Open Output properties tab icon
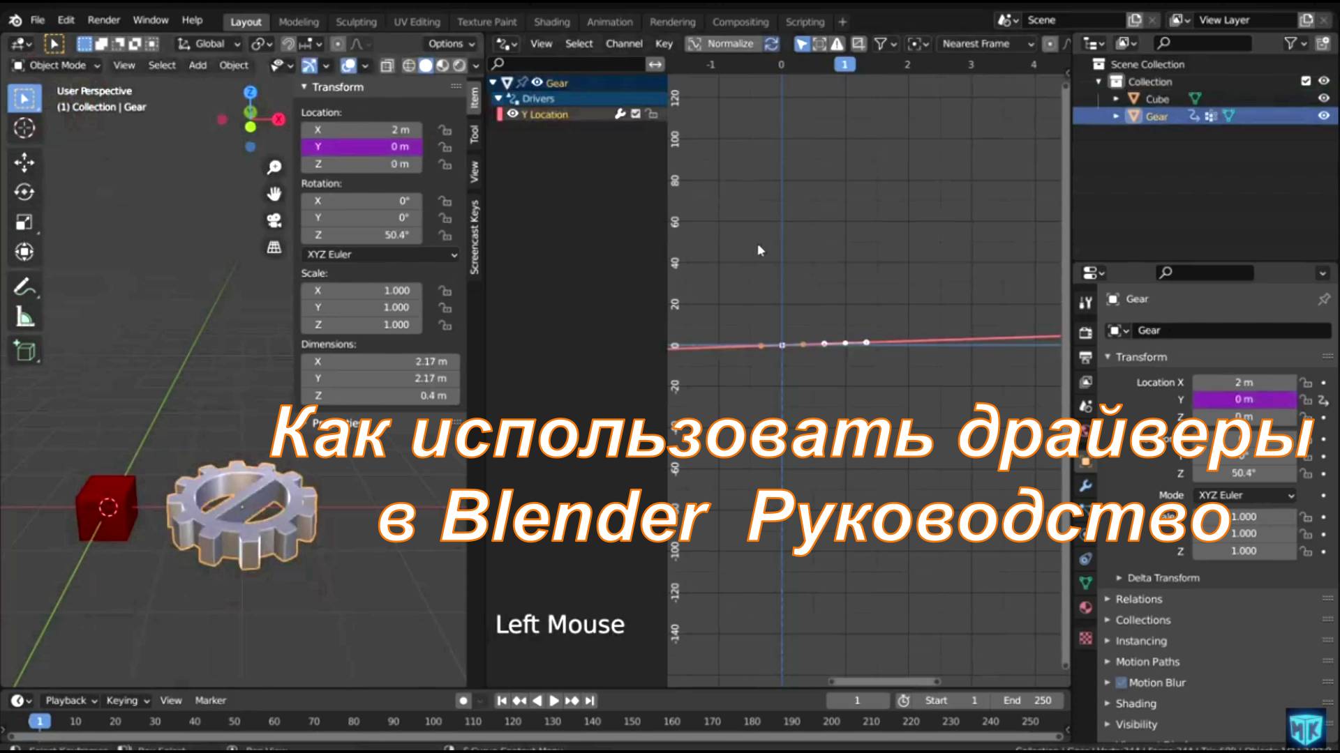 click(x=1085, y=358)
